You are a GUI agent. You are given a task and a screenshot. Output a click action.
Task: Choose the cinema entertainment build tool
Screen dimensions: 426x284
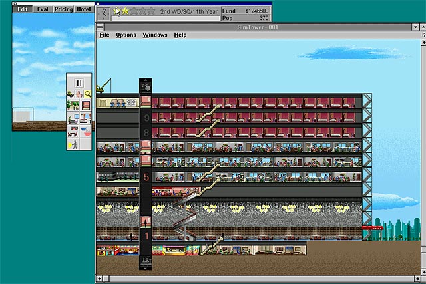73,131
